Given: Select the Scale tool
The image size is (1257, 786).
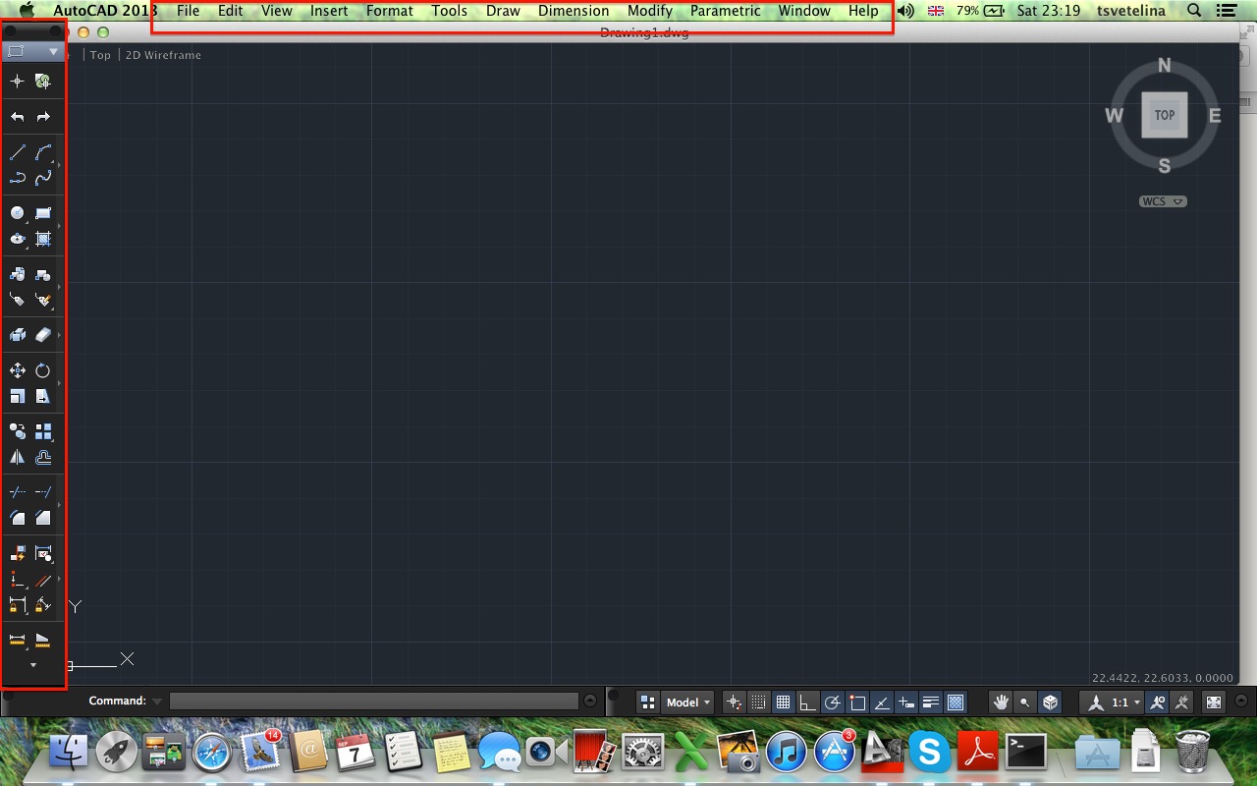Looking at the screenshot, I should tap(18, 396).
